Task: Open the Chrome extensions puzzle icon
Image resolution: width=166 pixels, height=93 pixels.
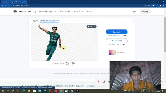Action: [x=153, y=6]
